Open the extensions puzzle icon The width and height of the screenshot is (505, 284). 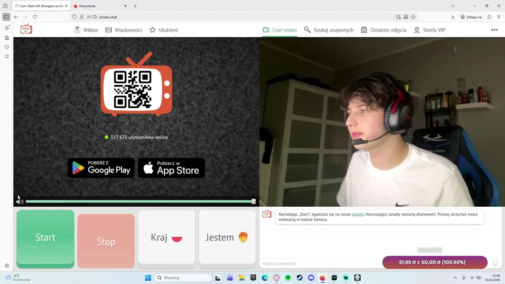490,17
